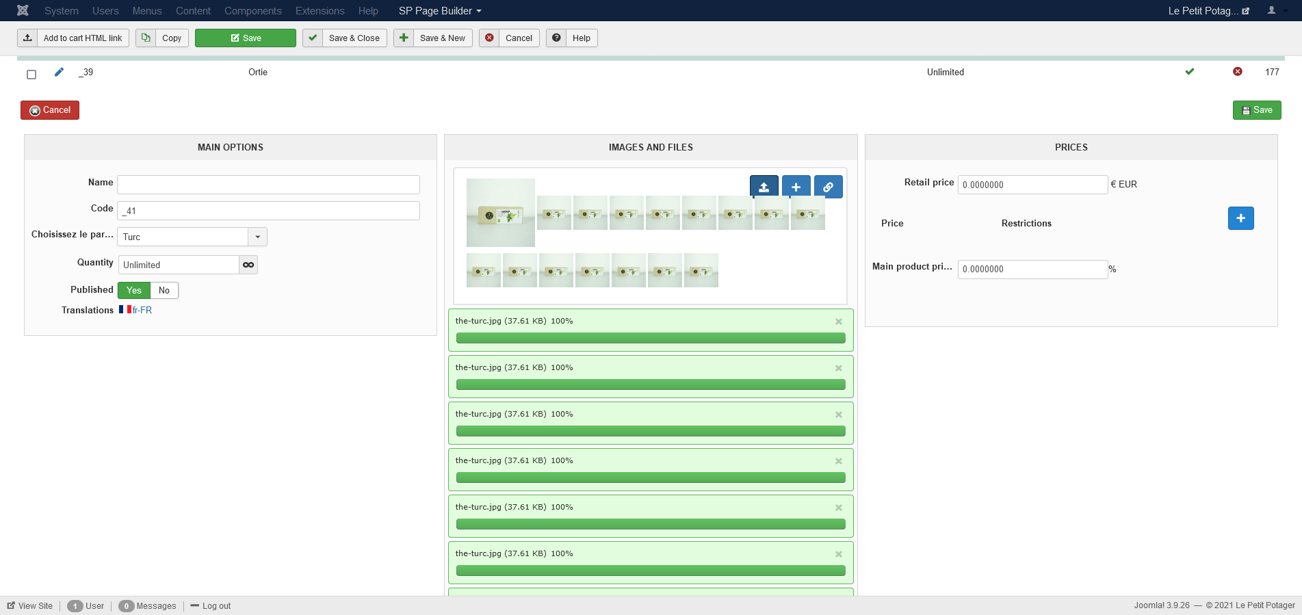Tick the checkbox for variant _39
The image size is (1302, 615).
(31, 74)
